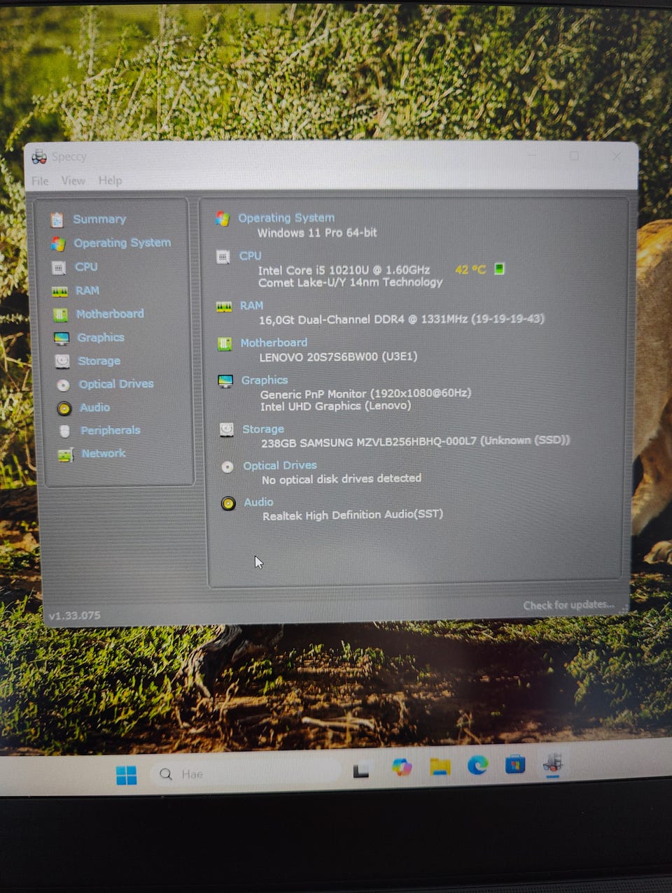Click the green CPU temperature indicator icon
The image size is (672, 893).
click(x=499, y=269)
